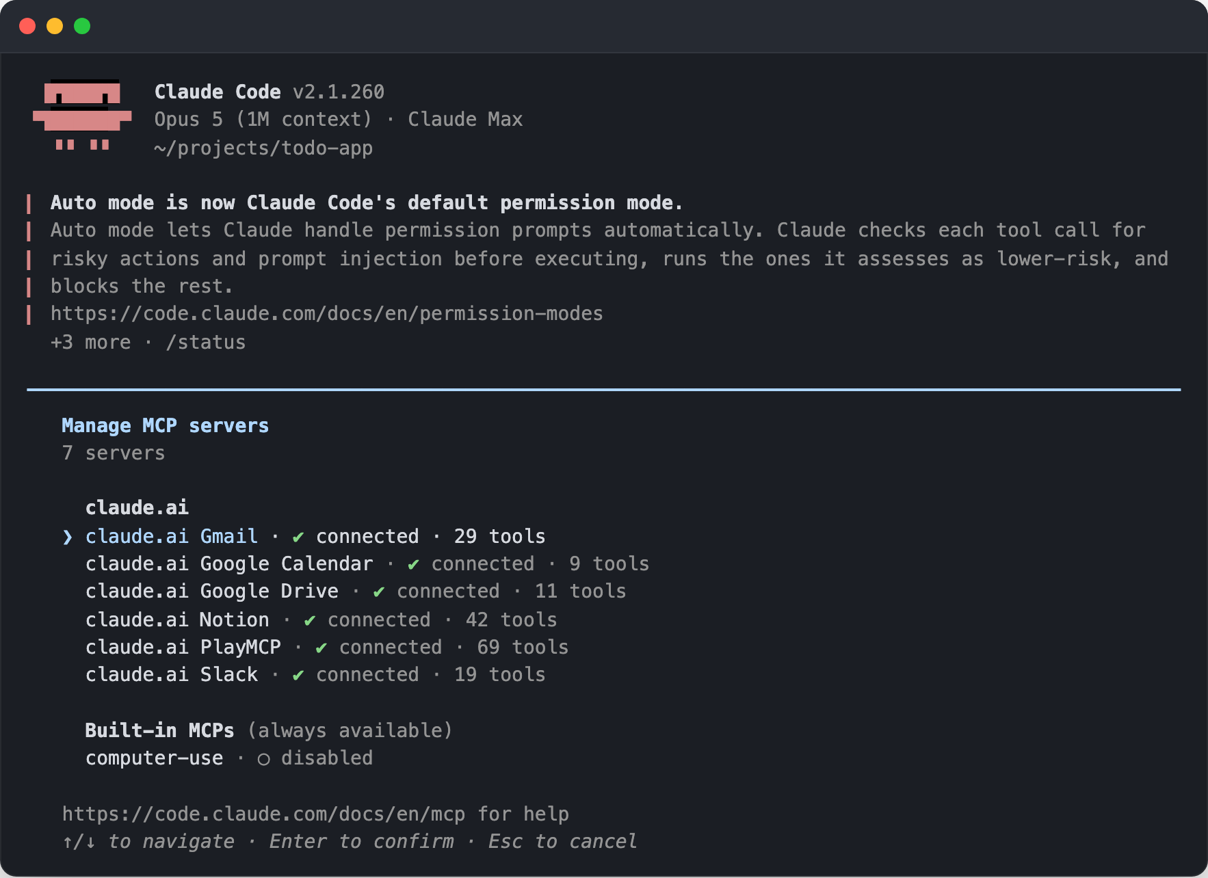
Task: Click the Built-in MCPs section header
Action: coord(159,730)
